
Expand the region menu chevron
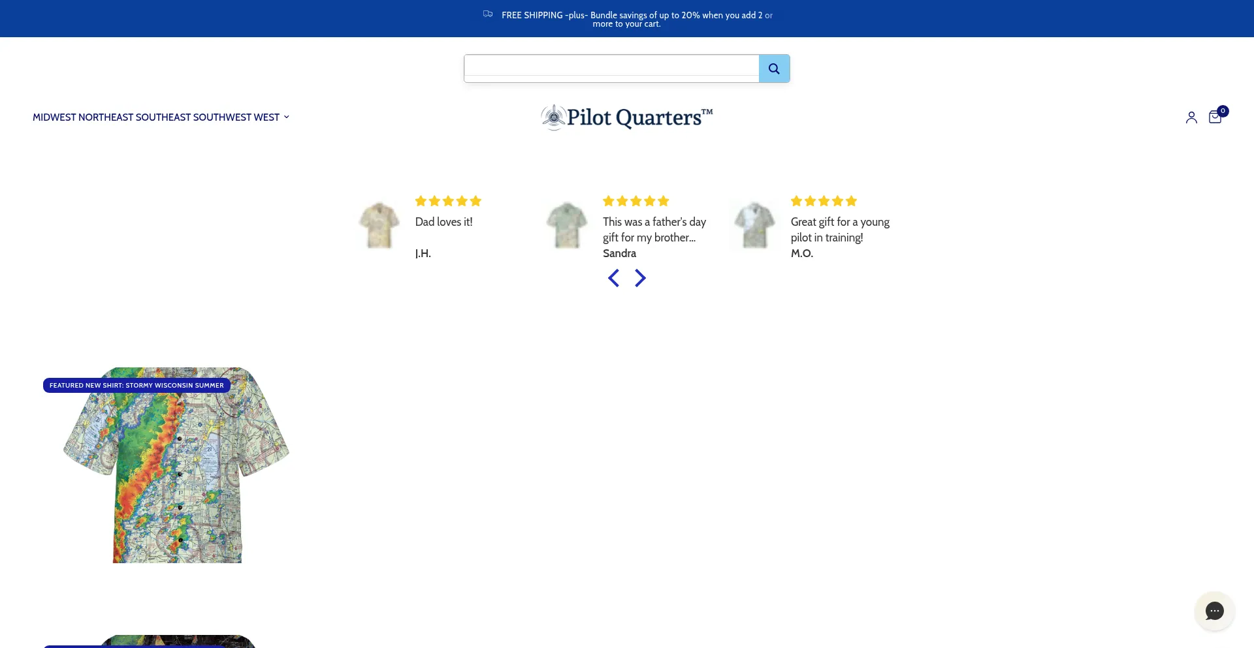(286, 117)
